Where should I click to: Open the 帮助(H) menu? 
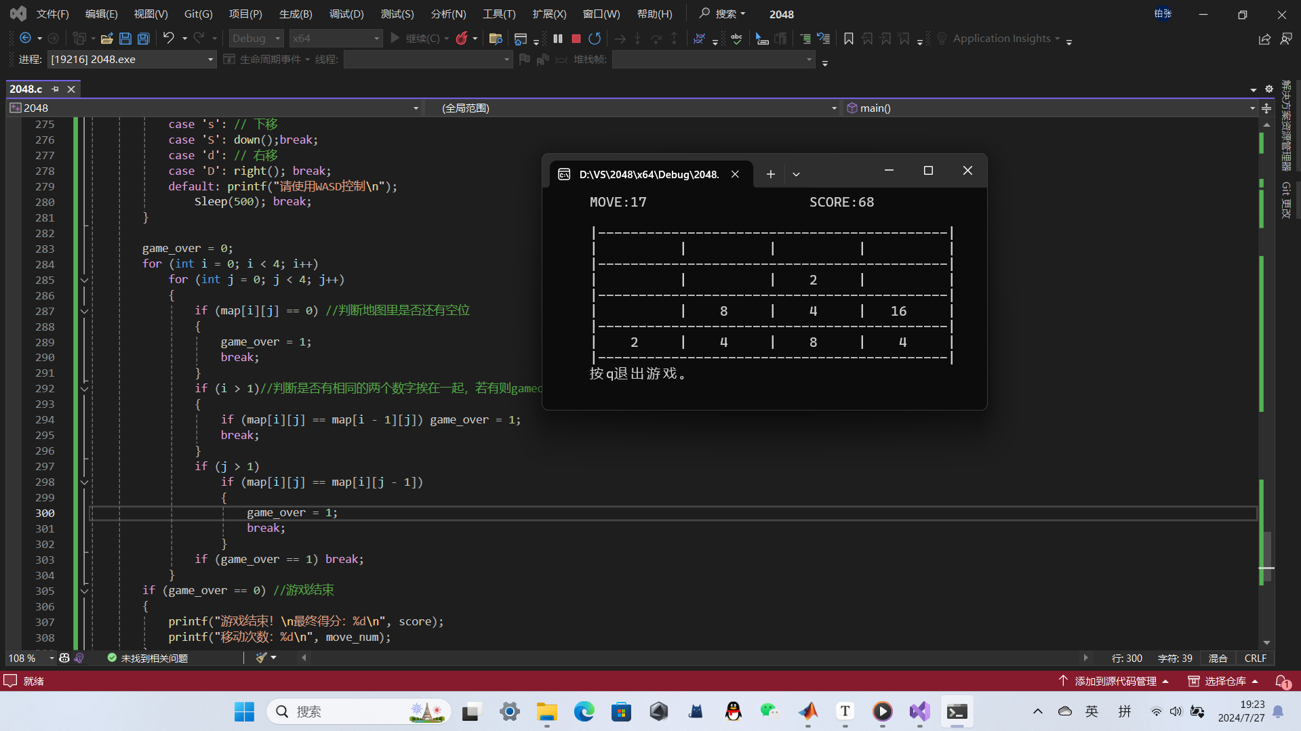(654, 14)
